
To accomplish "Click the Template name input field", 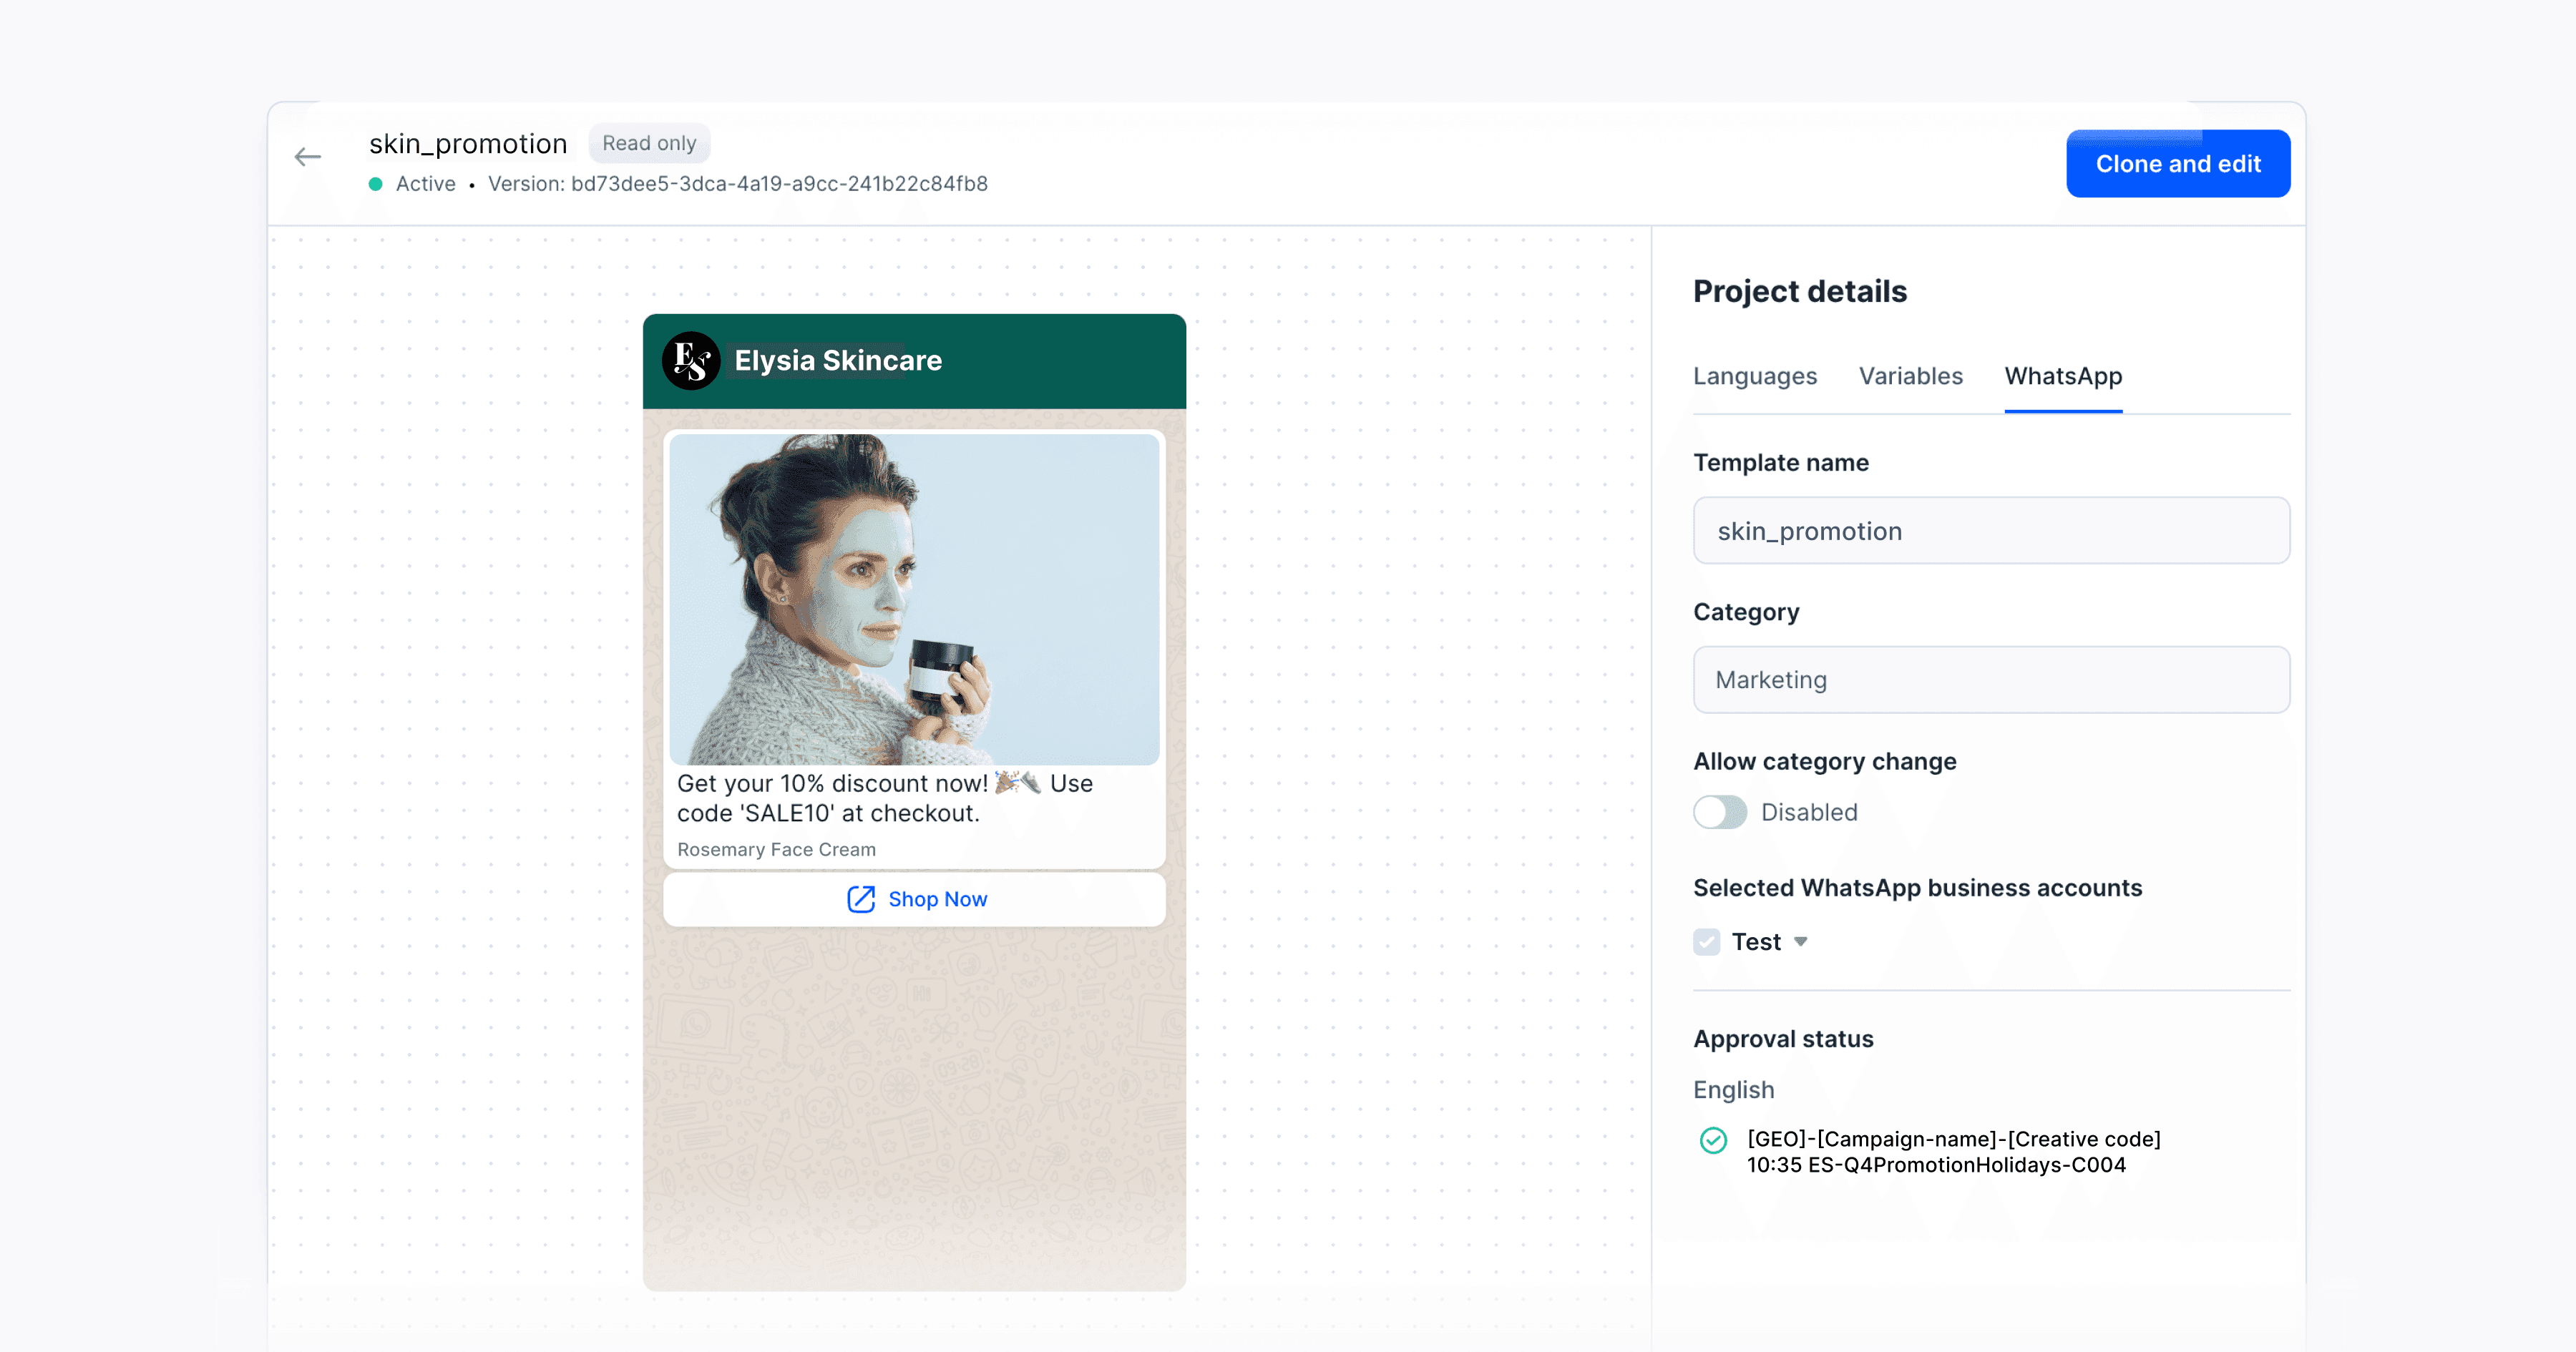I will coord(1991,531).
